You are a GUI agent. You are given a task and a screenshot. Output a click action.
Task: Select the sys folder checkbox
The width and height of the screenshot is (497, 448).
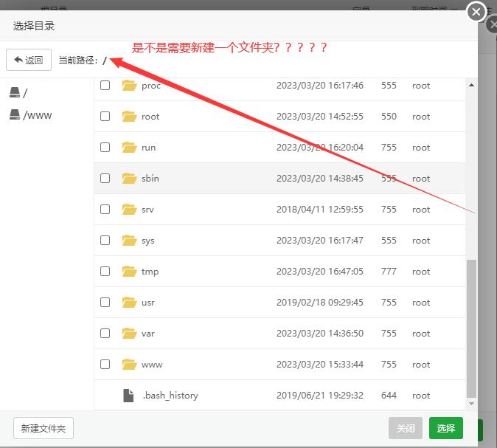pos(105,241)
